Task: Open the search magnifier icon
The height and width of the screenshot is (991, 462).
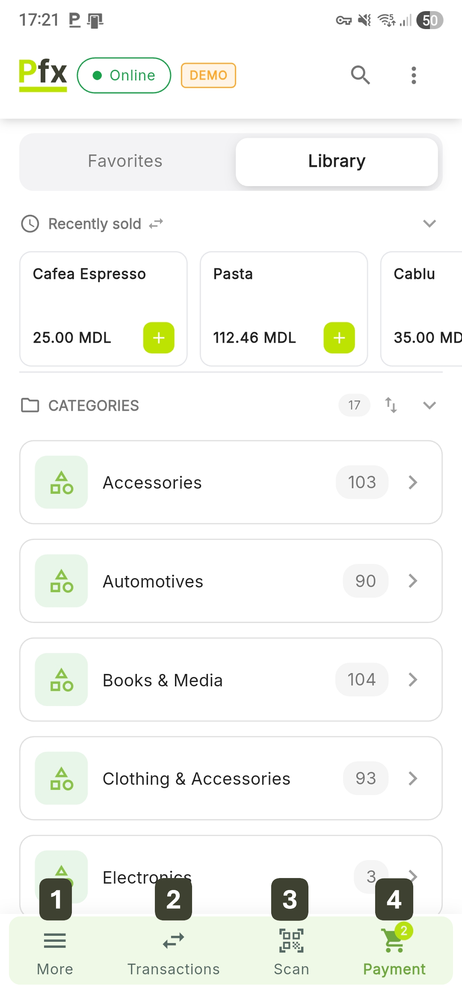Action: (x=360, y=75)
